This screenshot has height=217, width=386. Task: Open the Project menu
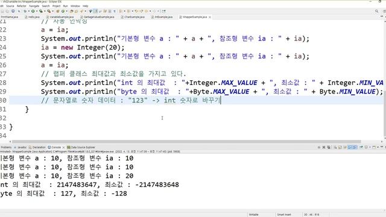(56, 6)
